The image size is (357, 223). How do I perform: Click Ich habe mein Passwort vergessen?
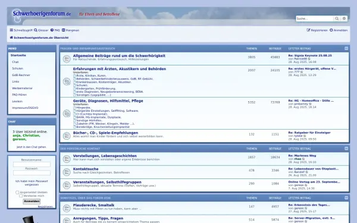(x=32, y=183)
